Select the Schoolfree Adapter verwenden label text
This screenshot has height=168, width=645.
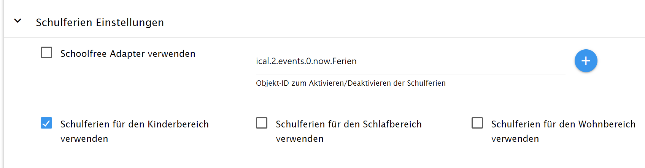pyautogui.click(x=128, y=54)
